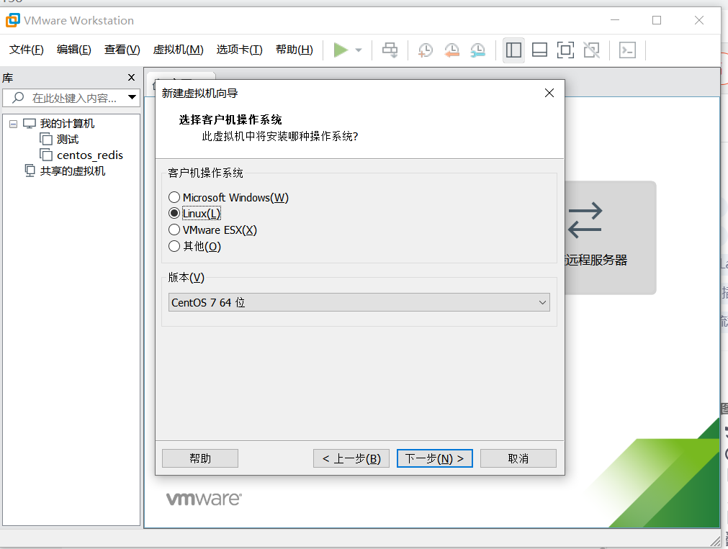
Task: Select 我的计算机 in the library tree
Action: [67, 124]
